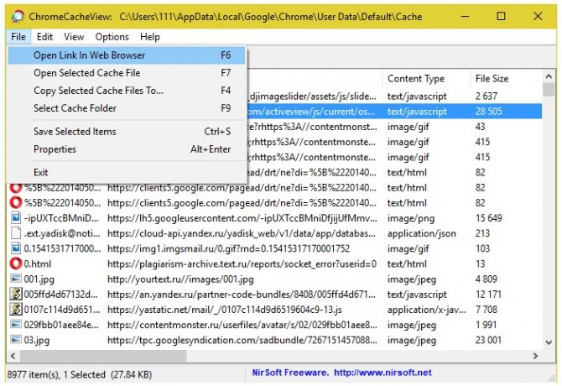This screenshot has height=386, width=562.
Task: Choose Open Link In Web Browser
Action: click(89, 55)
